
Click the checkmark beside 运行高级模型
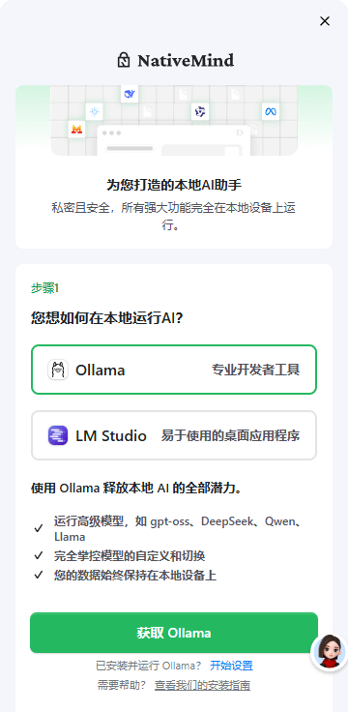39,528
